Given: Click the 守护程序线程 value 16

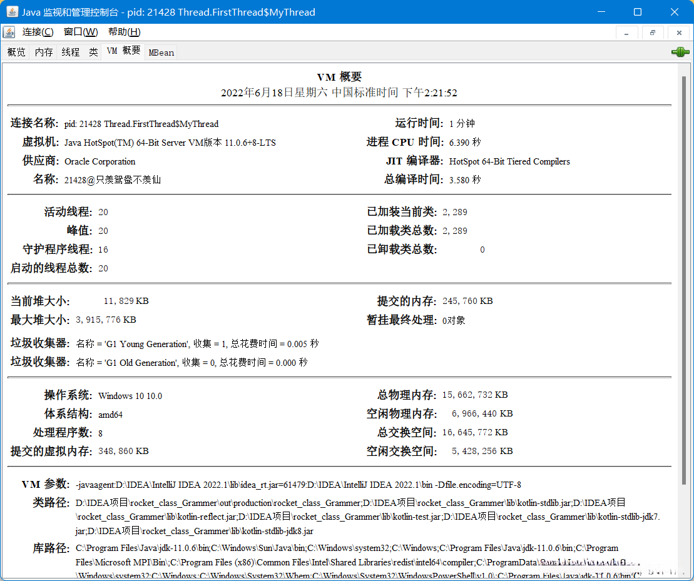Looking at the screenshot, I should pos(103,250).
